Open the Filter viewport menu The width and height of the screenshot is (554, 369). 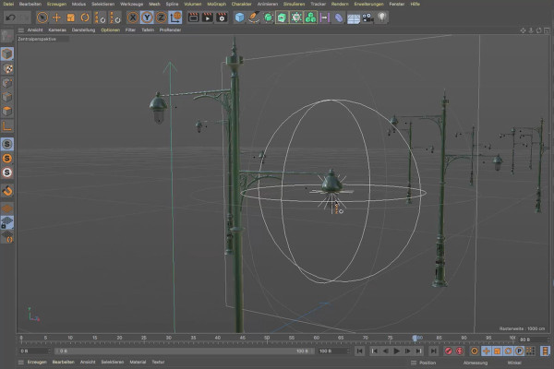coord(130,30)
